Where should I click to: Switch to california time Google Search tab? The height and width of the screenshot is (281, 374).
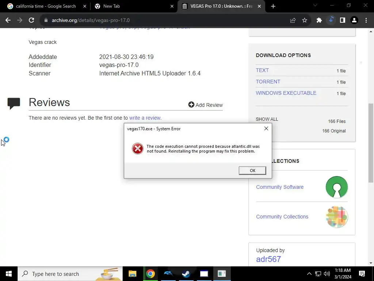45,6
